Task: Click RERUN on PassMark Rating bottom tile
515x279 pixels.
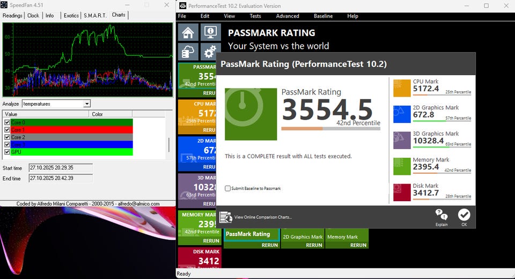Action: (x=270, y=245)
